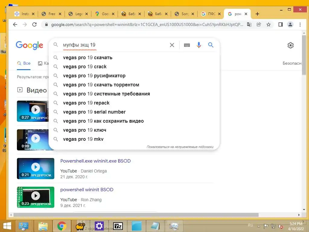Open the Chrome three-dot menu
Image resolution: width=309 pixels, height=232 pixels.
click(300, 24)
